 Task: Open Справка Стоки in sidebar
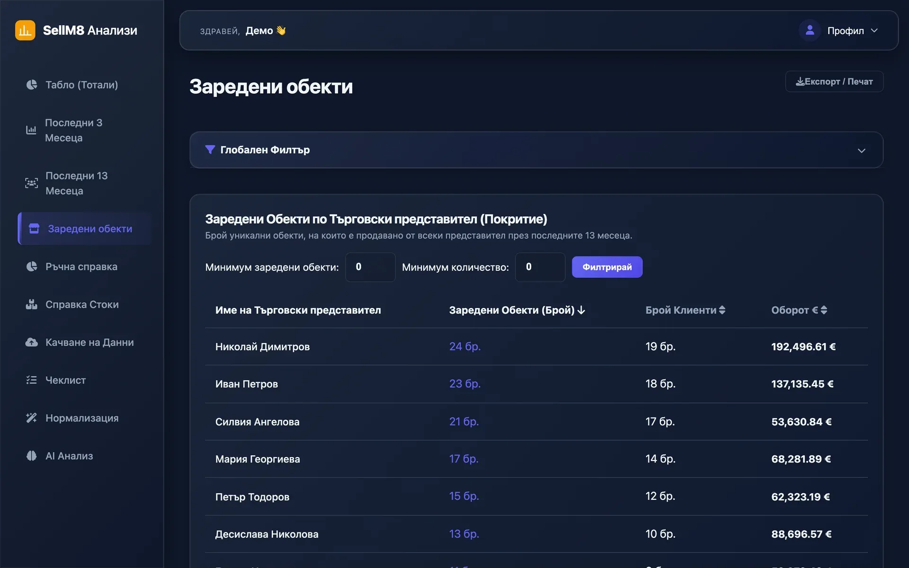point(85,304)
